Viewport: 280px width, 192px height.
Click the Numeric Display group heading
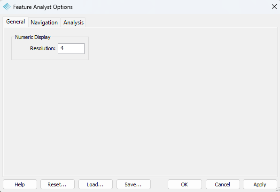[x=33, y=37]
